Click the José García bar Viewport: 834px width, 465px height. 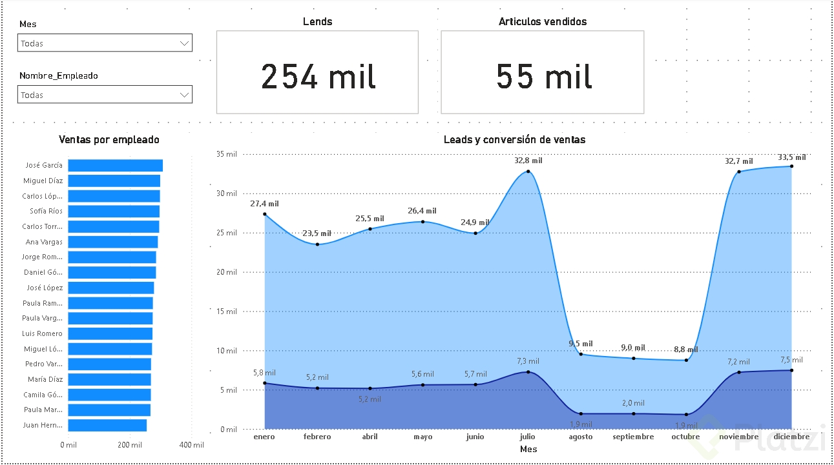pos(115,165)
